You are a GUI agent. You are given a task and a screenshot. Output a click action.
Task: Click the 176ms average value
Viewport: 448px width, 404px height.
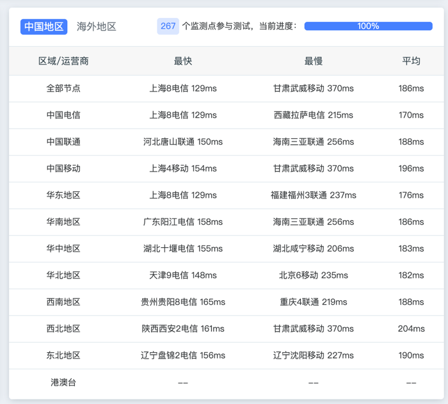tap(411, 195)
